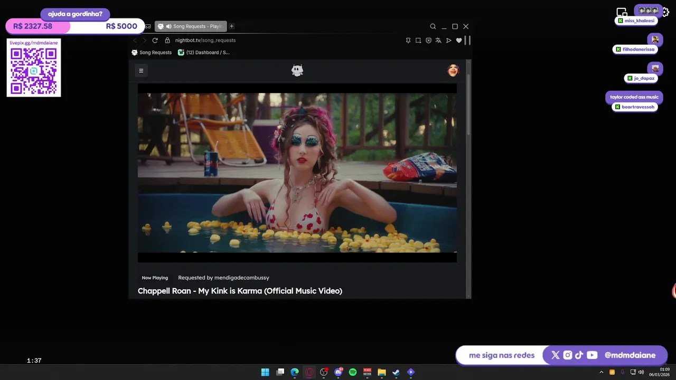Click the @mdmdaiane social handle
Screen dimensions: 676x380
(630, 355)
